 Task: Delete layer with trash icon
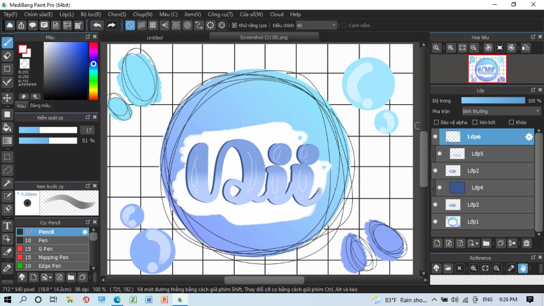[526, 243]
